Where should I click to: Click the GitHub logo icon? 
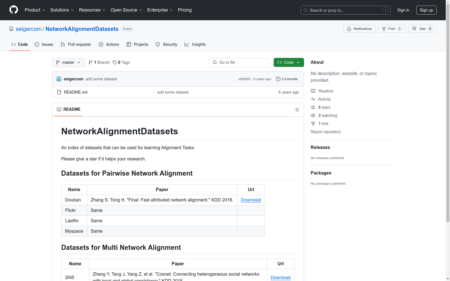click(13, 10)
